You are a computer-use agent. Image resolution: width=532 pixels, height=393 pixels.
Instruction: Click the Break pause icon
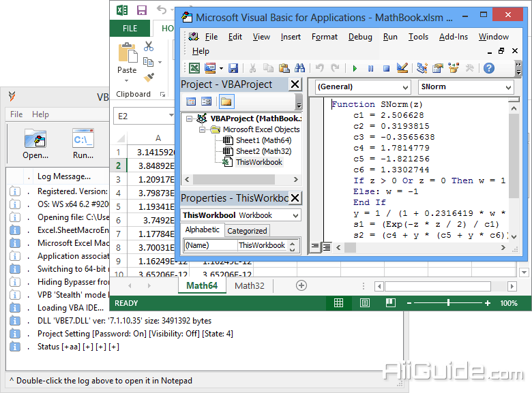pos(370,68)
